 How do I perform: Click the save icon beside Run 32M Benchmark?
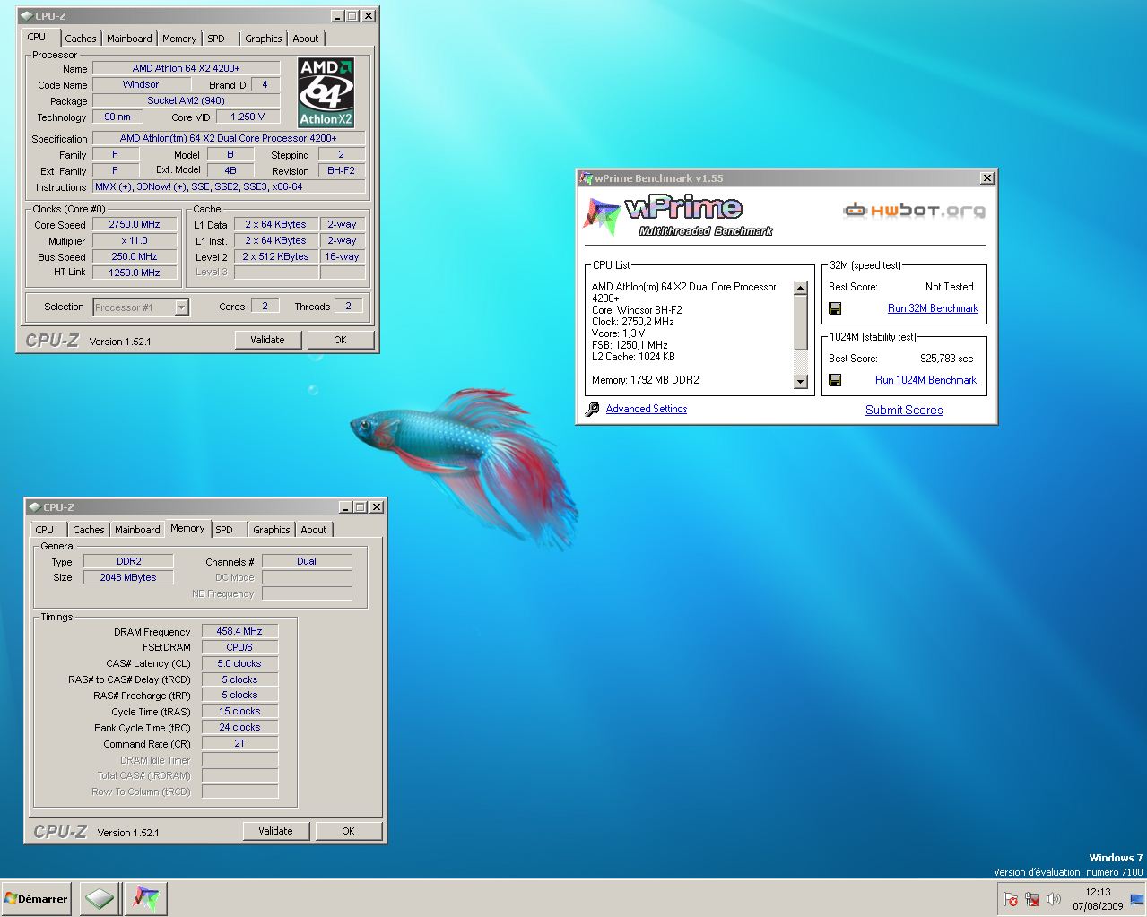tap(835, 308)
